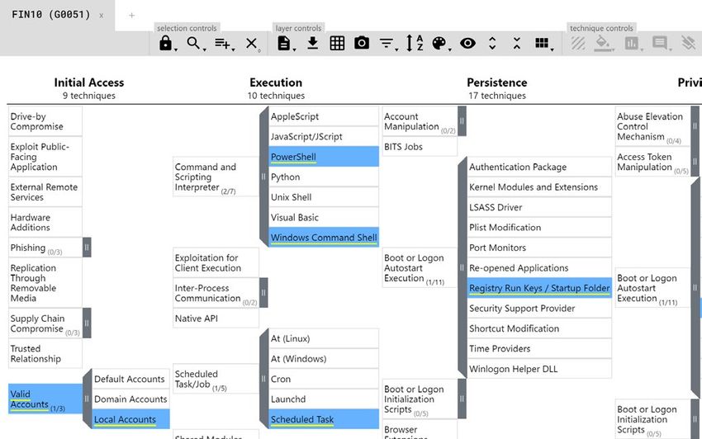
Task: Click the comment bubble icon
Action: [660, 44]
